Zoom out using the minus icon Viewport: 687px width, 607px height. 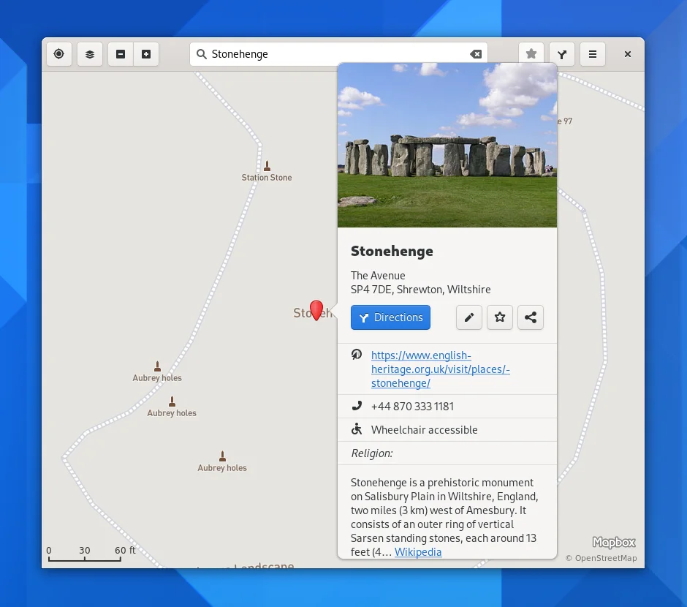(121, 53)
